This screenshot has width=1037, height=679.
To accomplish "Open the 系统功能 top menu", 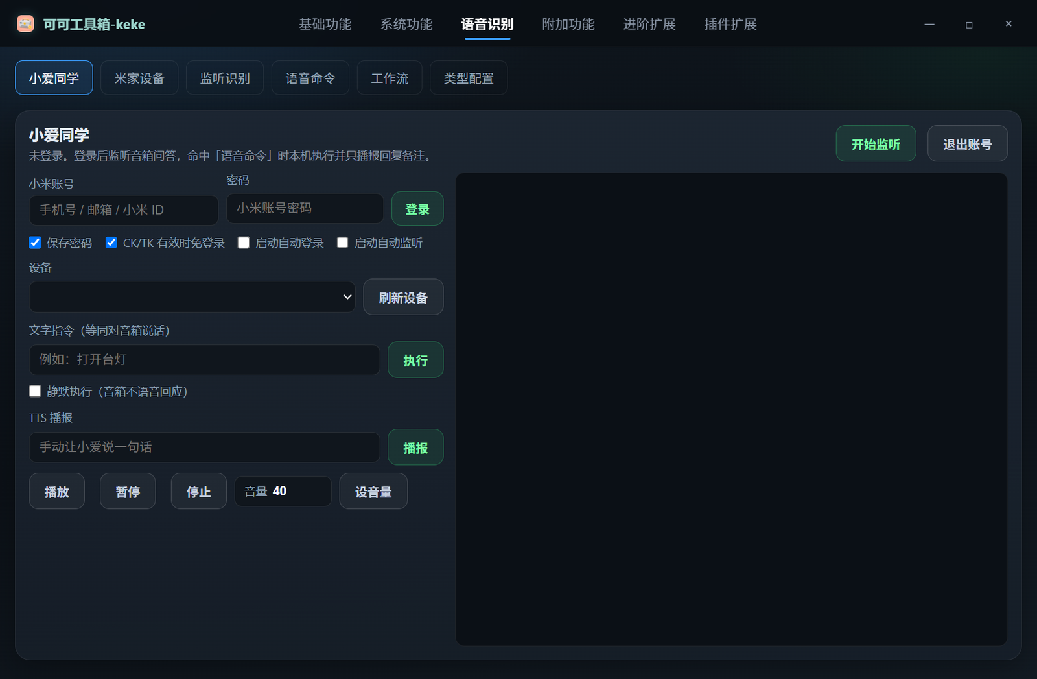I will coord(406,25).
